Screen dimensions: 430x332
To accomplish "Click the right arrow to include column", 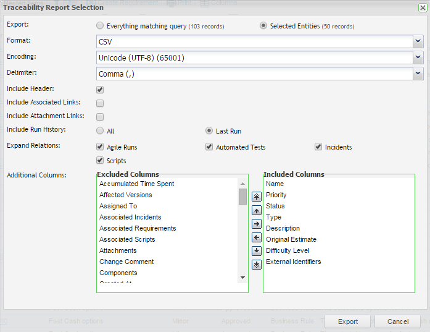I will point(257,224).
